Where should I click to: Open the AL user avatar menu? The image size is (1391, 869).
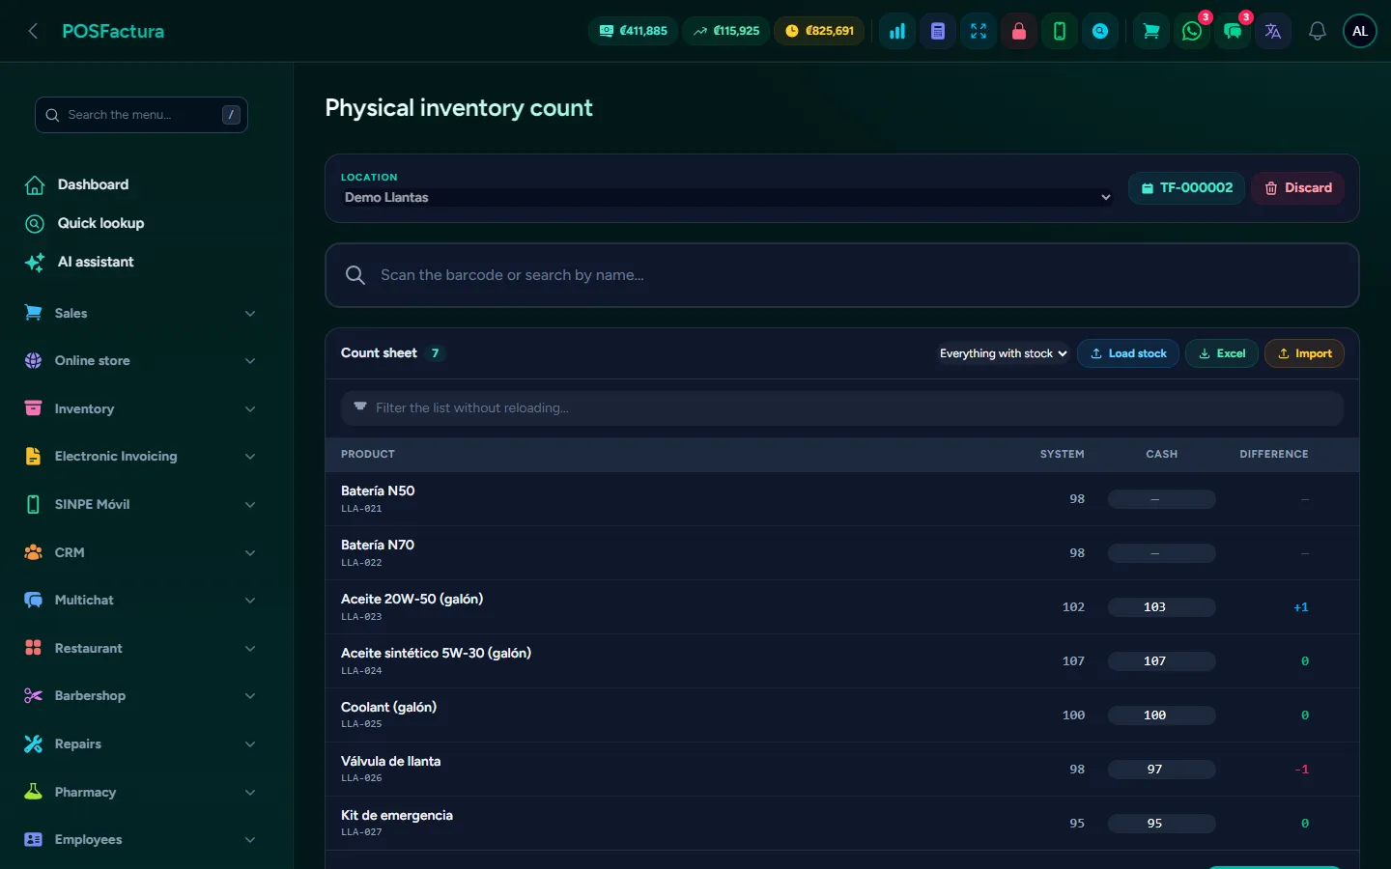1360,31
